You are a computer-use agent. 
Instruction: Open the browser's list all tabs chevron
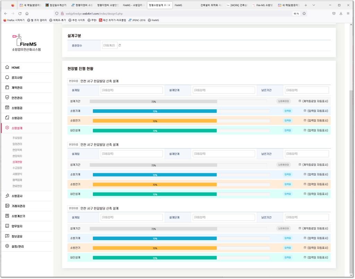tap(314, 5)
